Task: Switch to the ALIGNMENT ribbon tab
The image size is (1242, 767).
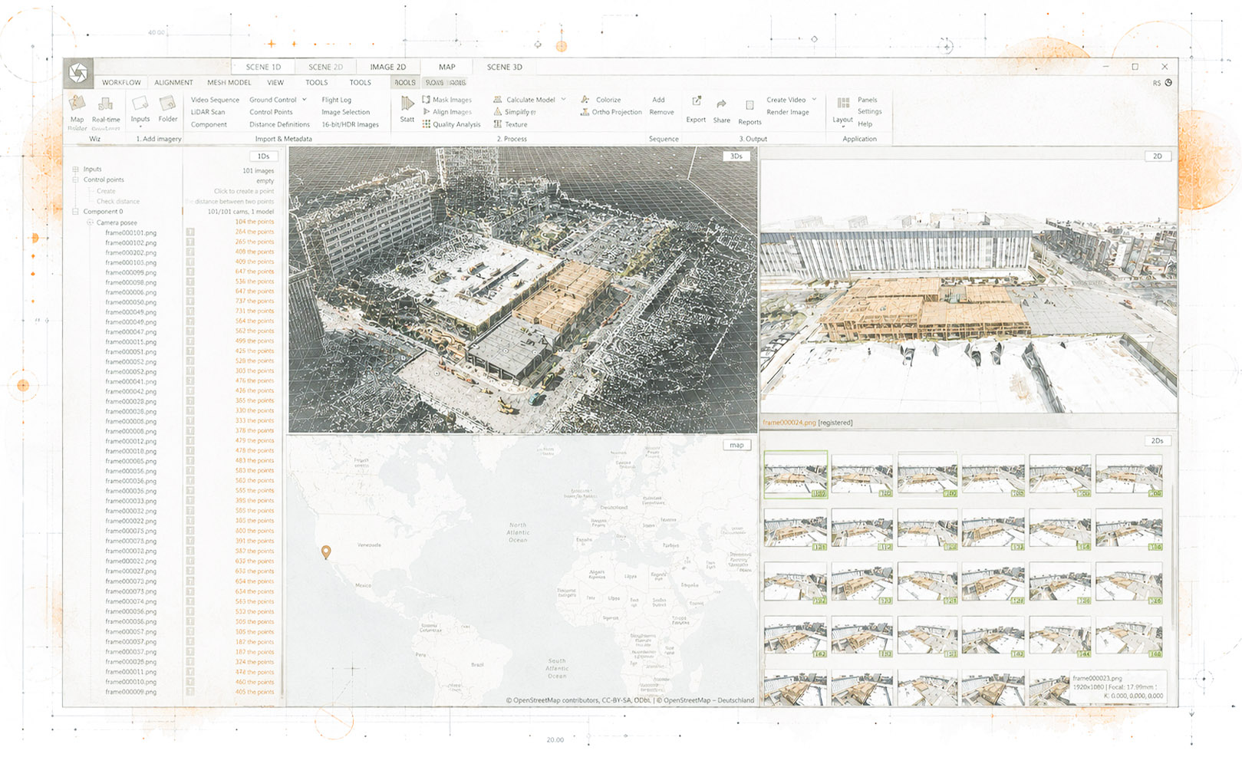Action: (173, 82)
